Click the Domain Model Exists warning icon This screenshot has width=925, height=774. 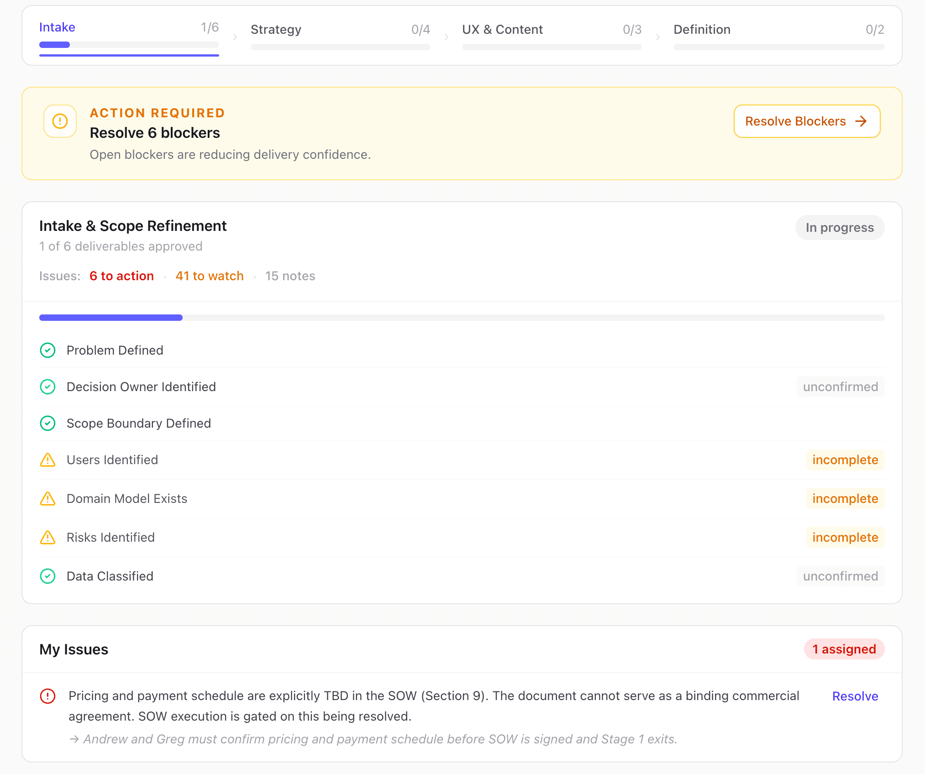point(47,499)
